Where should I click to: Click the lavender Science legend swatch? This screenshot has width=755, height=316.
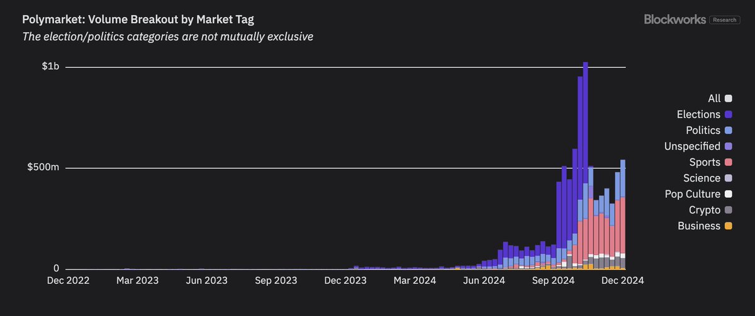click(729, 178)
